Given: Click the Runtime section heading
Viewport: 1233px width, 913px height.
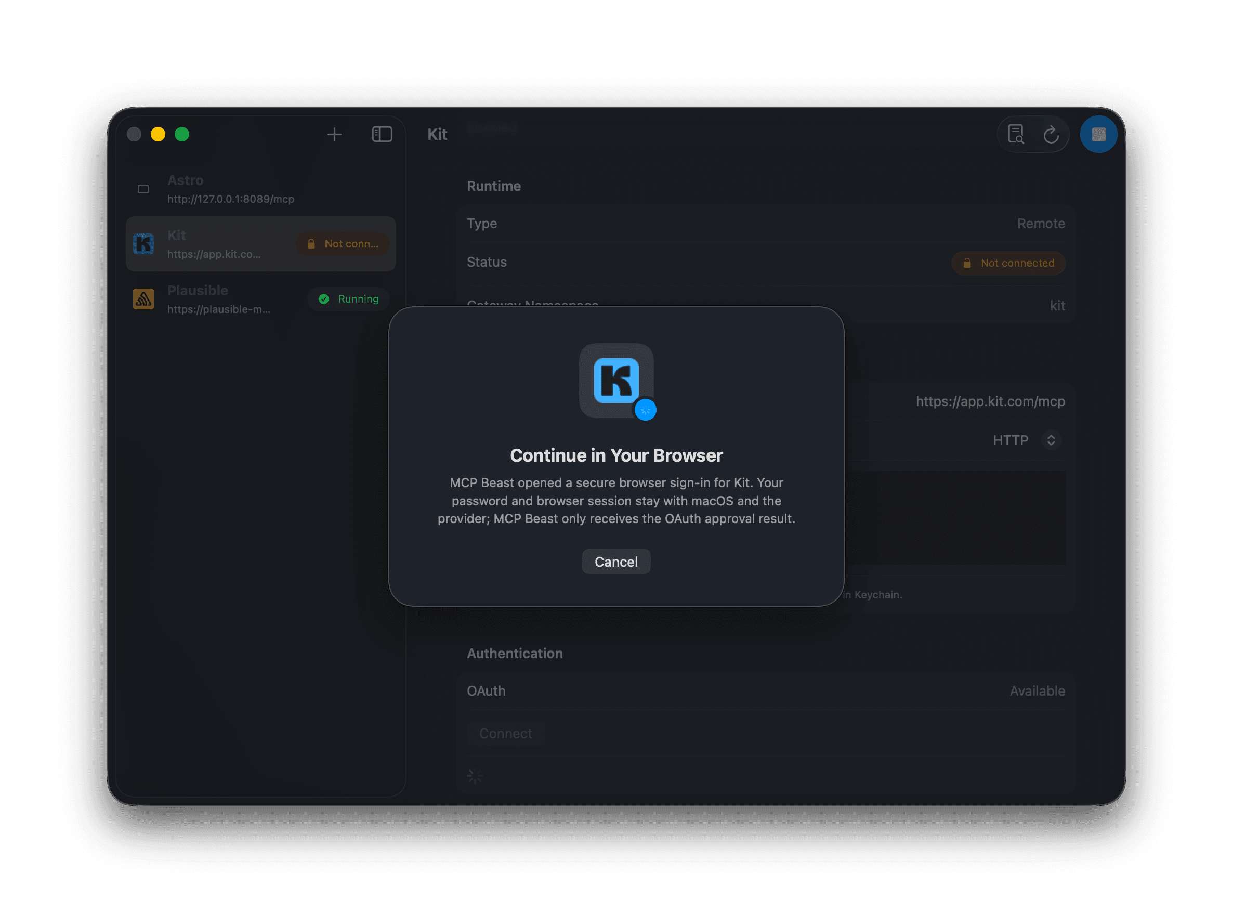Looking at the screenshot, I should [494, 186].
